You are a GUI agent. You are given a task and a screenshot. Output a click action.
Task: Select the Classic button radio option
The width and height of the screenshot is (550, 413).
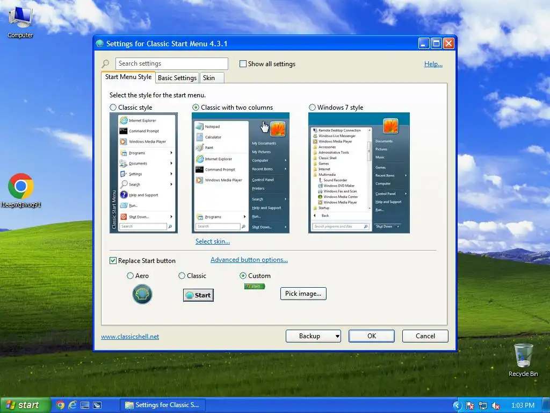point(182,276)
